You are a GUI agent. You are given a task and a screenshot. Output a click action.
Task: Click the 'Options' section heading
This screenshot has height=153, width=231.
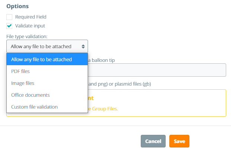click(17, 6)
